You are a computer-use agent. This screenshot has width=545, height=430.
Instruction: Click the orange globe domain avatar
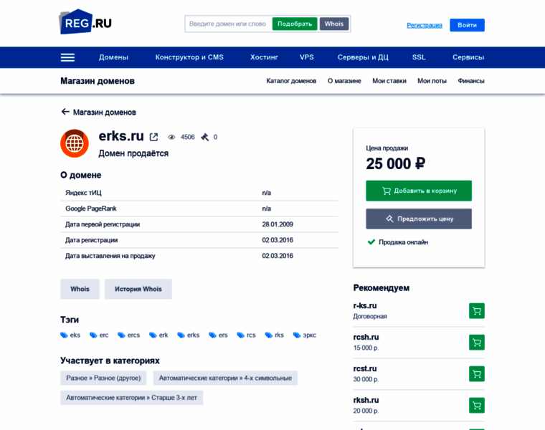click(75, 143)
